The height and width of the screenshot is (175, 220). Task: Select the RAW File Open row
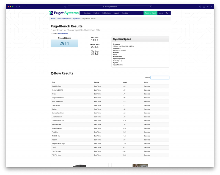[110, 86]
